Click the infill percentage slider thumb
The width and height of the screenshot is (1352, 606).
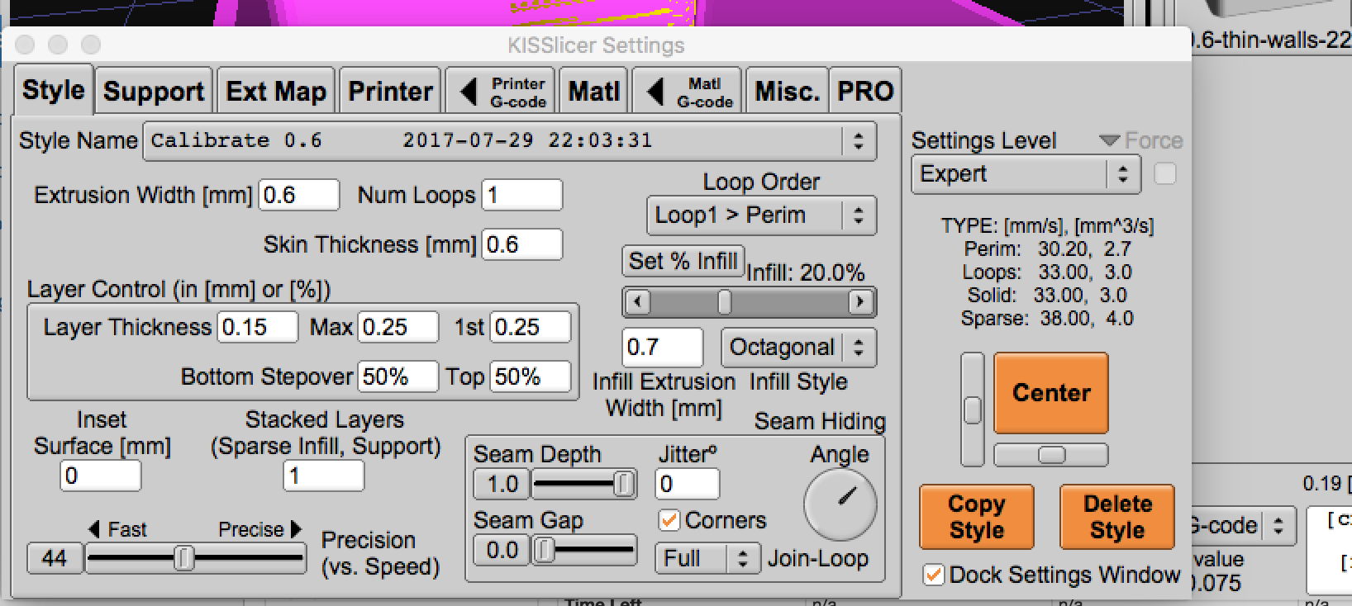725,302
